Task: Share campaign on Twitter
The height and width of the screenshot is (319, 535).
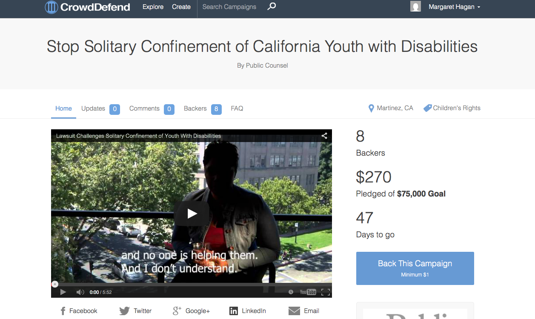Action: click(135, 311)
